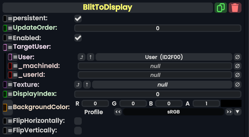Click the red trash delete icon
The image size is (249, 137).
click(235, 8)
